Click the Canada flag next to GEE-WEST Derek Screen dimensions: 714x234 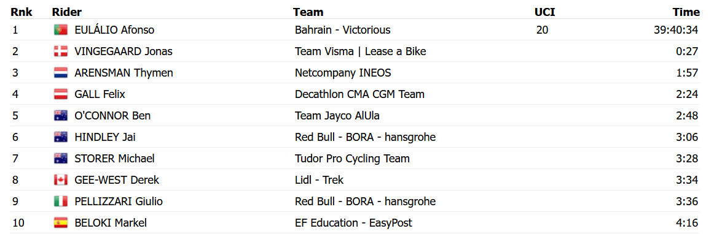61,180
